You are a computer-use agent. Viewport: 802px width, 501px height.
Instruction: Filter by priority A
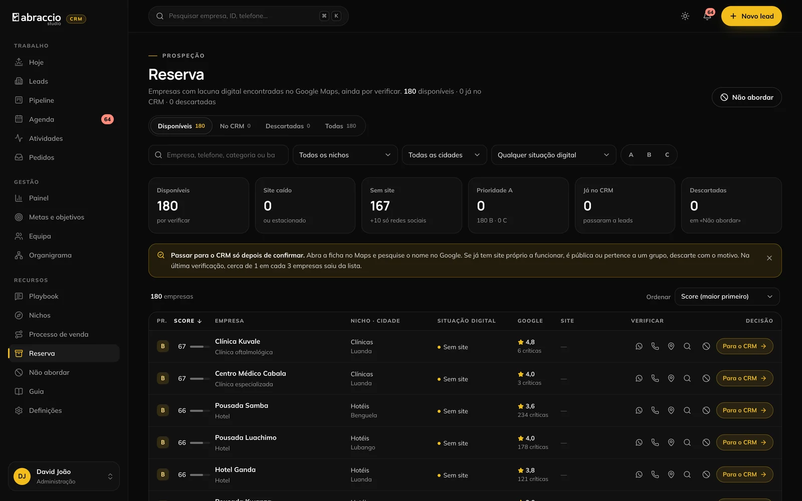pyautogui.click(x=631, y=155)
